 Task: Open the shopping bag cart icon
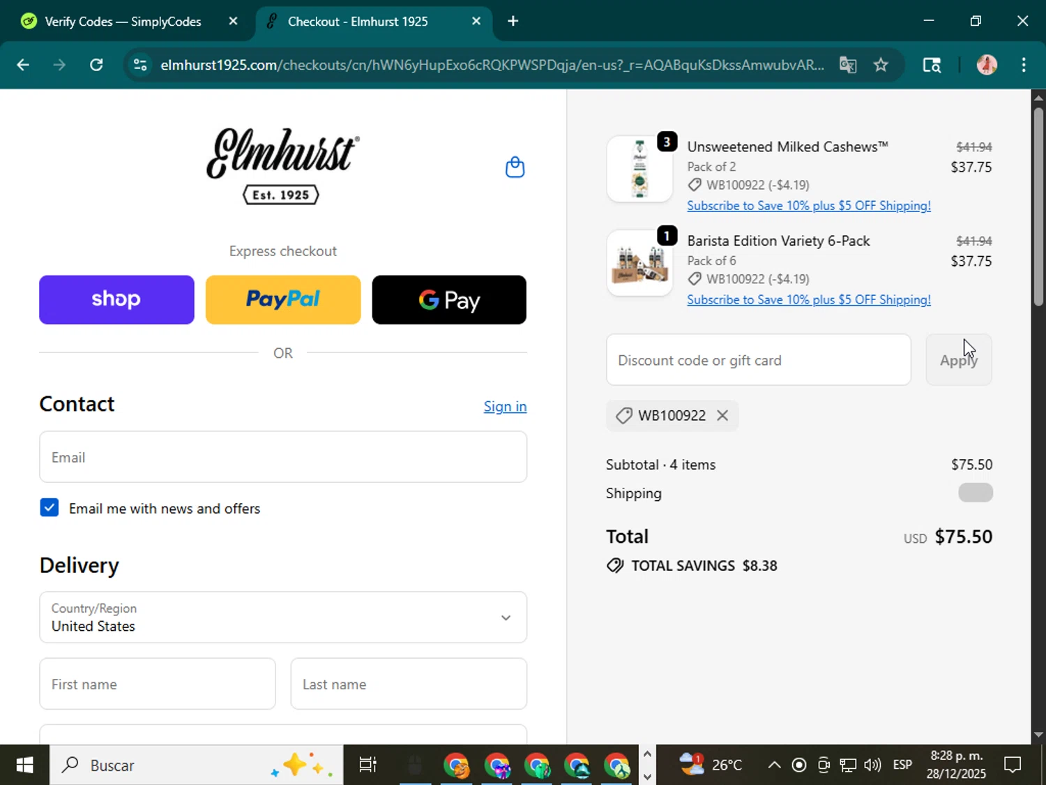pos(515,167)
